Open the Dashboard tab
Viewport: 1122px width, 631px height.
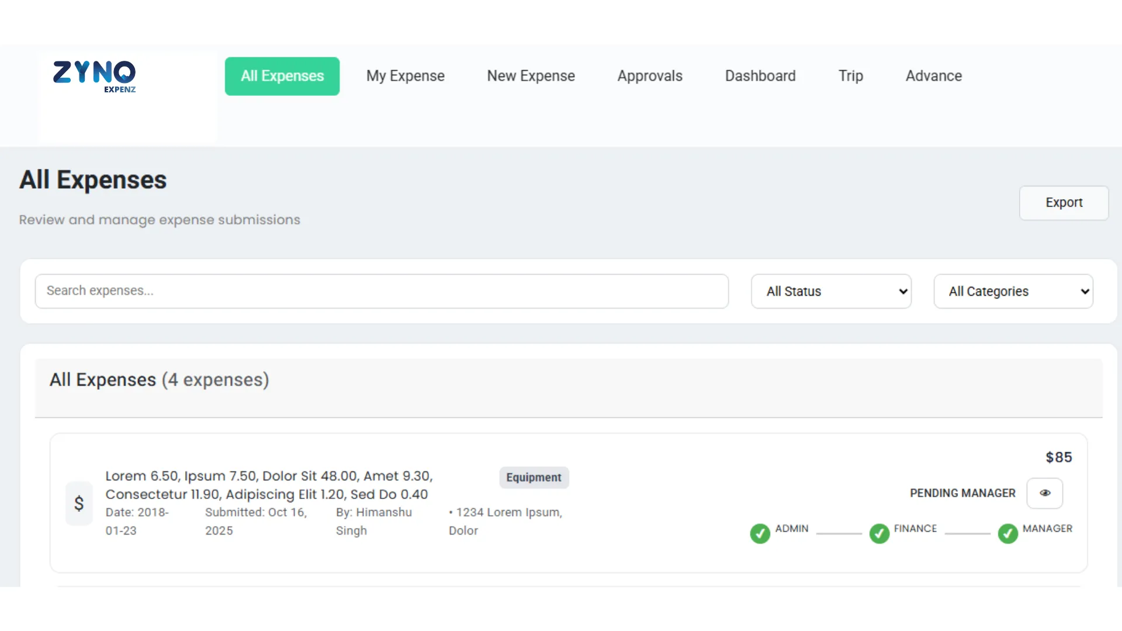[760, 76]
